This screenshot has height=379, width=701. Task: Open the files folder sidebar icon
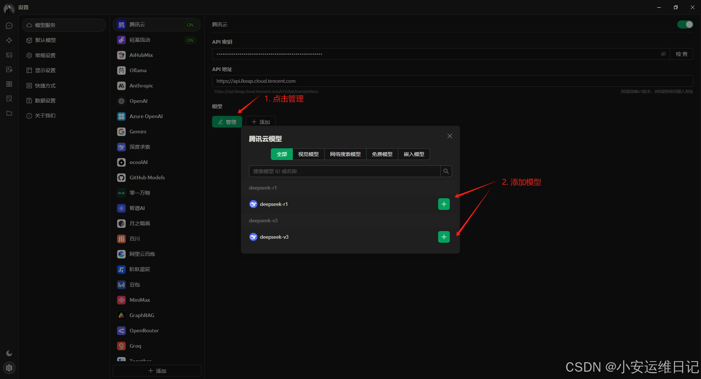[x=9, y=113]
